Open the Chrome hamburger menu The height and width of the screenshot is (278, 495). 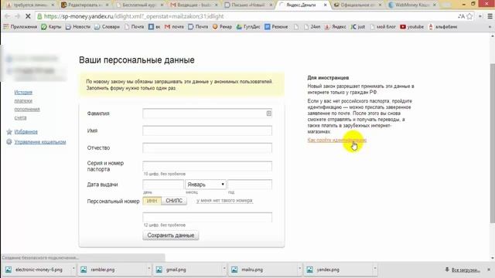pos(490,16)
